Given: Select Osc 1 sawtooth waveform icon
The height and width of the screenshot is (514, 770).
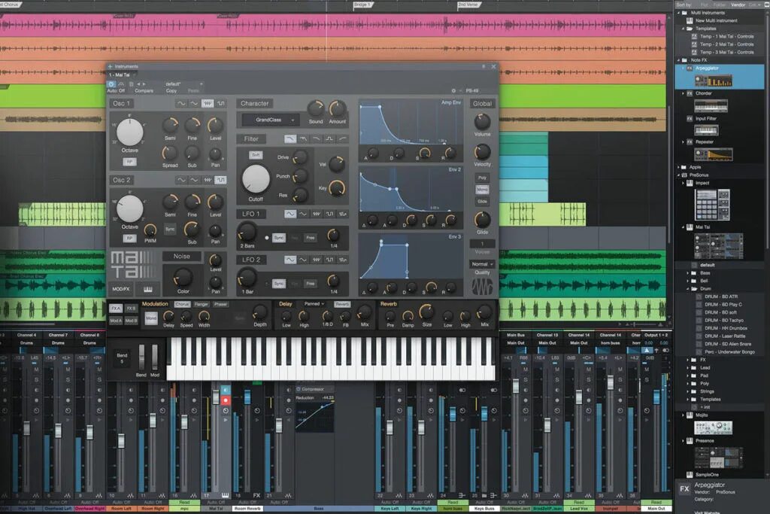Looking at the screenshot, I should coord(208,104).
